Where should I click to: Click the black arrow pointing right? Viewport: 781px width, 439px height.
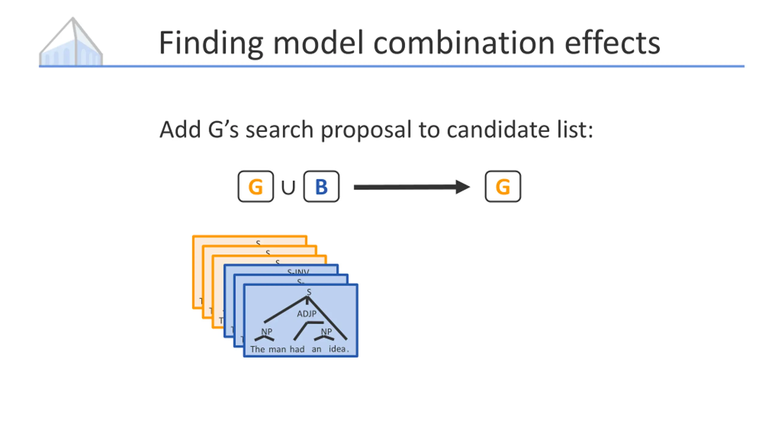pyautogui.click(x=412, y=187)
